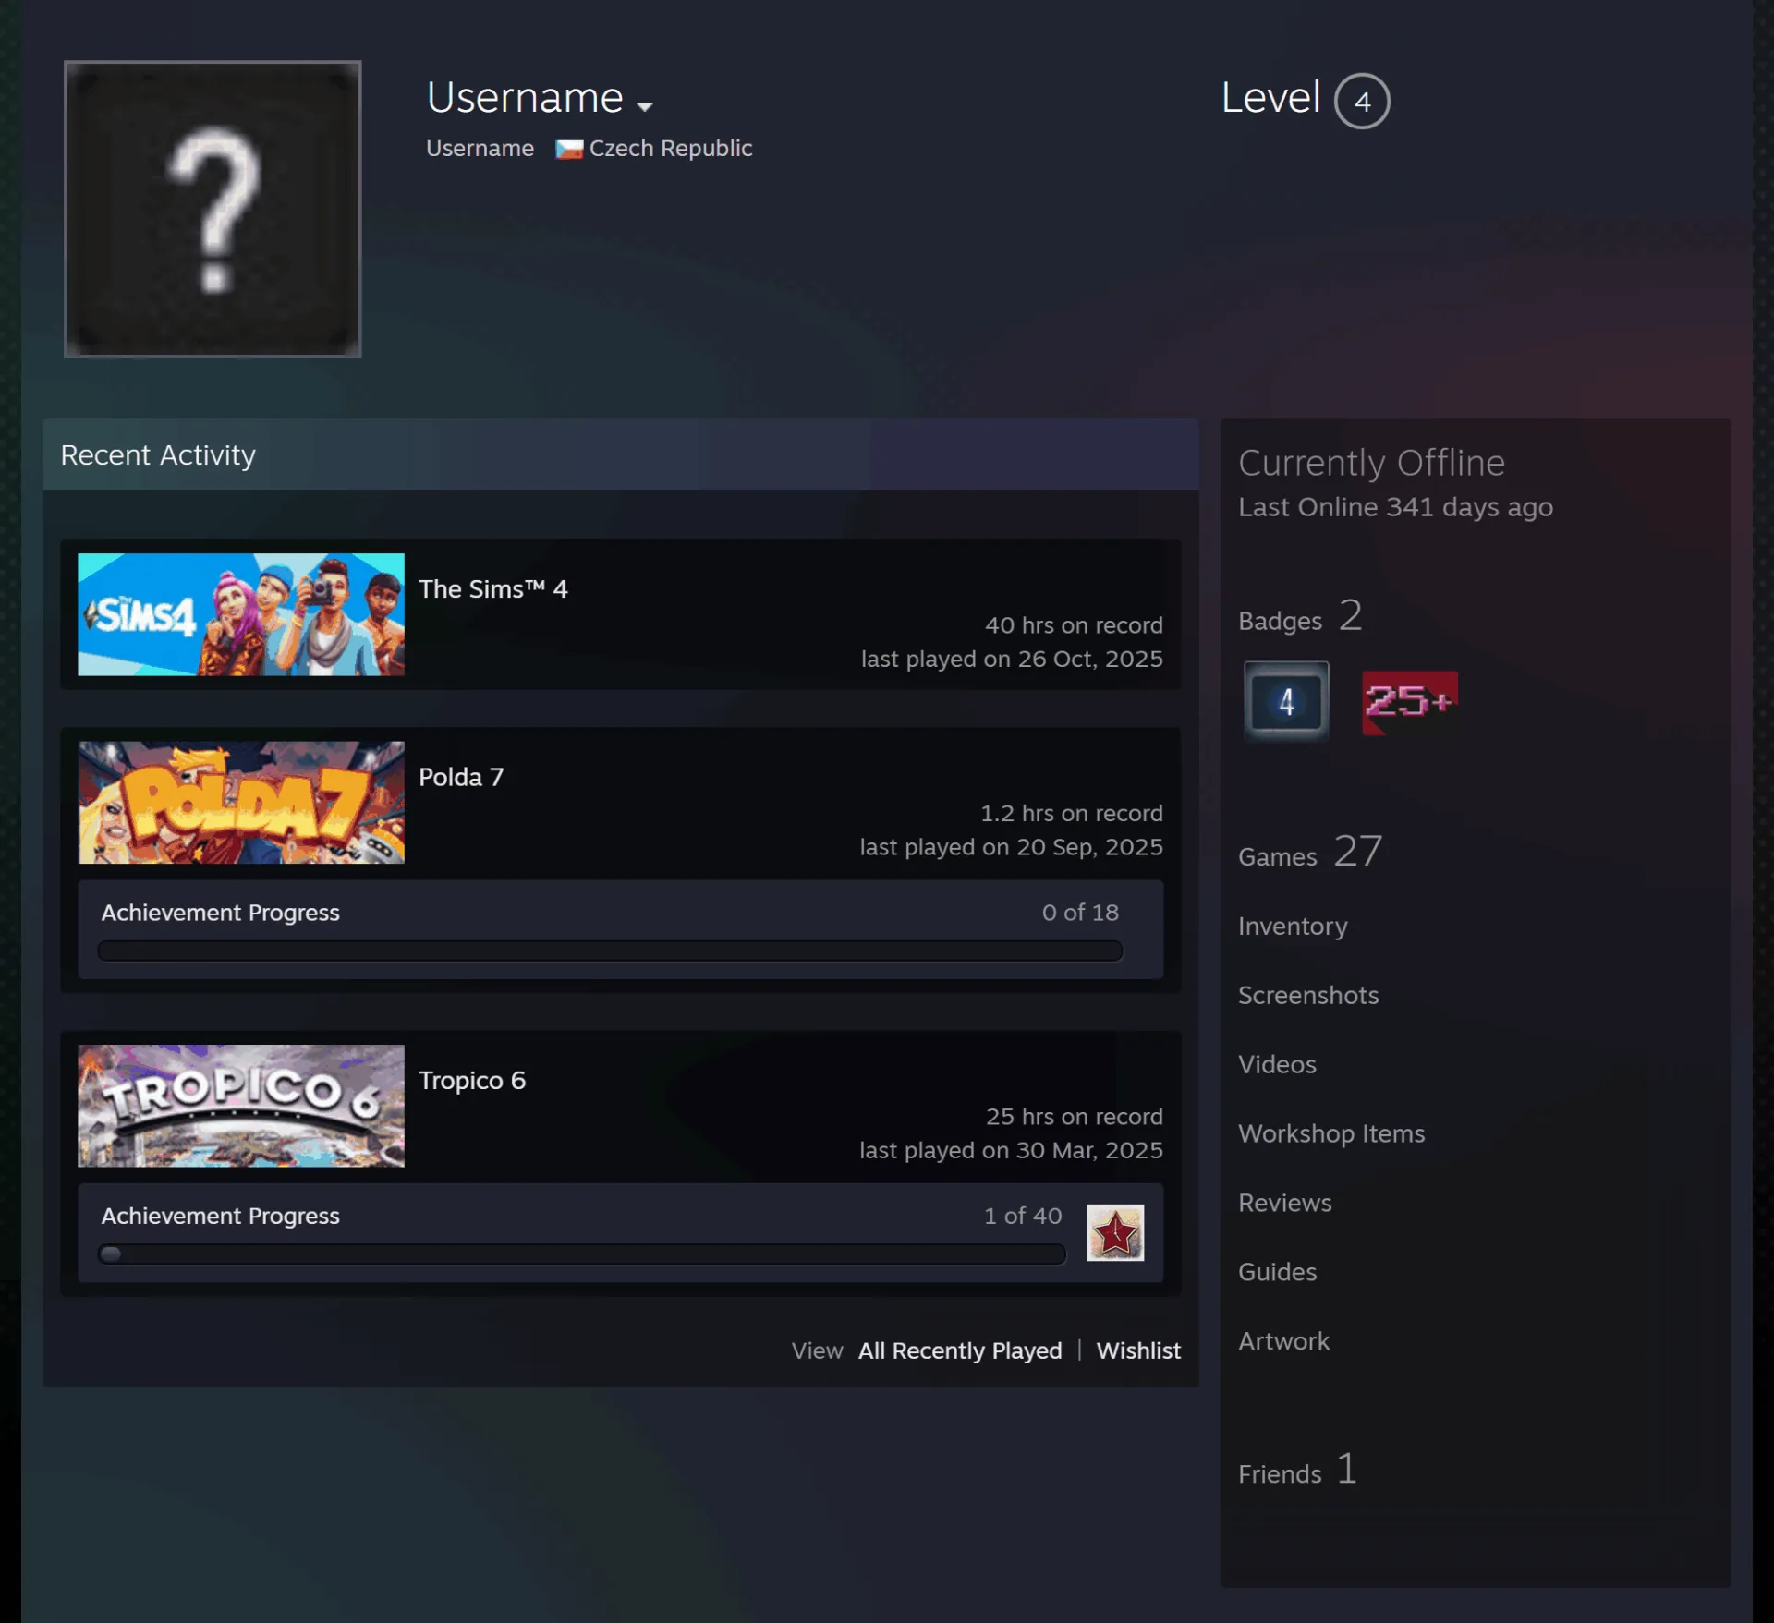Open the profile avatar question mark image

[x=213, y=209]
